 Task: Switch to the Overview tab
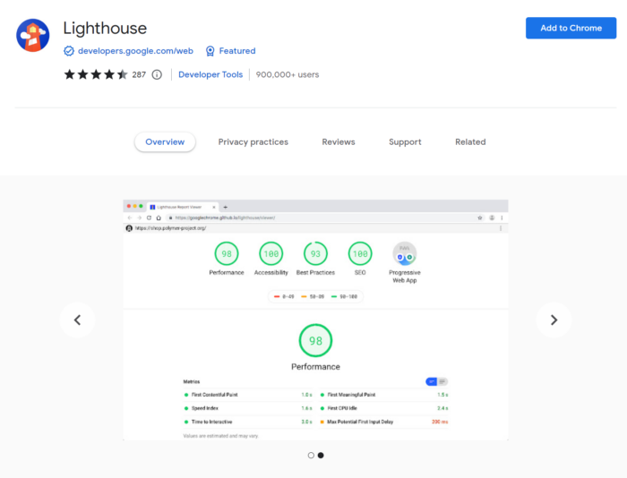pos(165,142)
